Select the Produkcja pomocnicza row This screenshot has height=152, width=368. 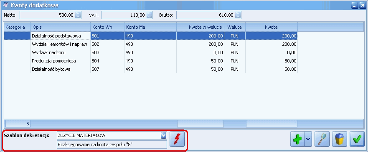(x=151, y=61)
